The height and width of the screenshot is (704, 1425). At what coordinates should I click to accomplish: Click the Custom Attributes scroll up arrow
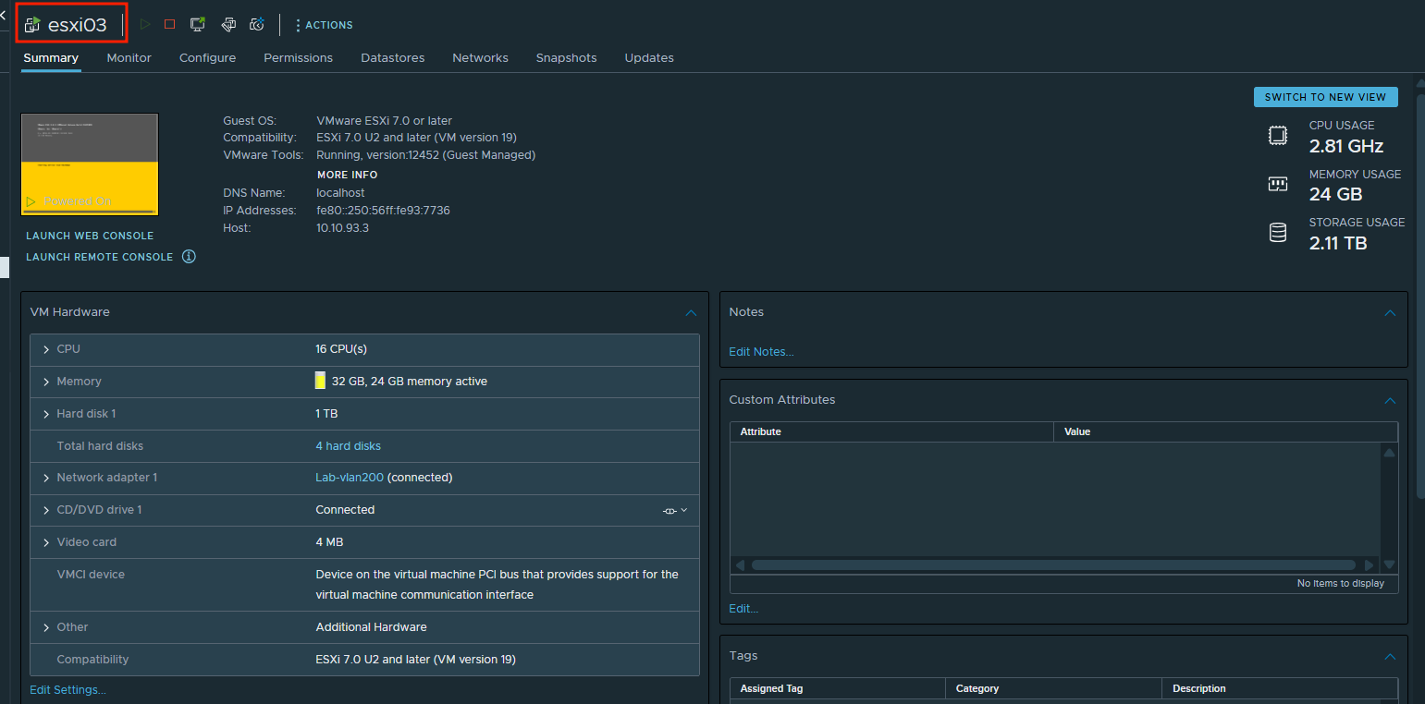coord(1389,453)
